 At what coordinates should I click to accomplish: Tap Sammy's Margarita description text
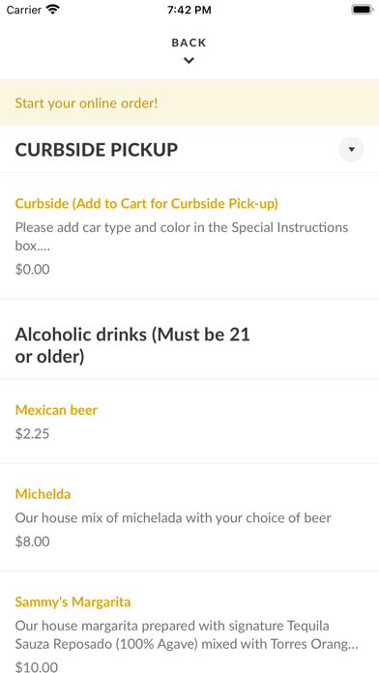tap(187, 634)
